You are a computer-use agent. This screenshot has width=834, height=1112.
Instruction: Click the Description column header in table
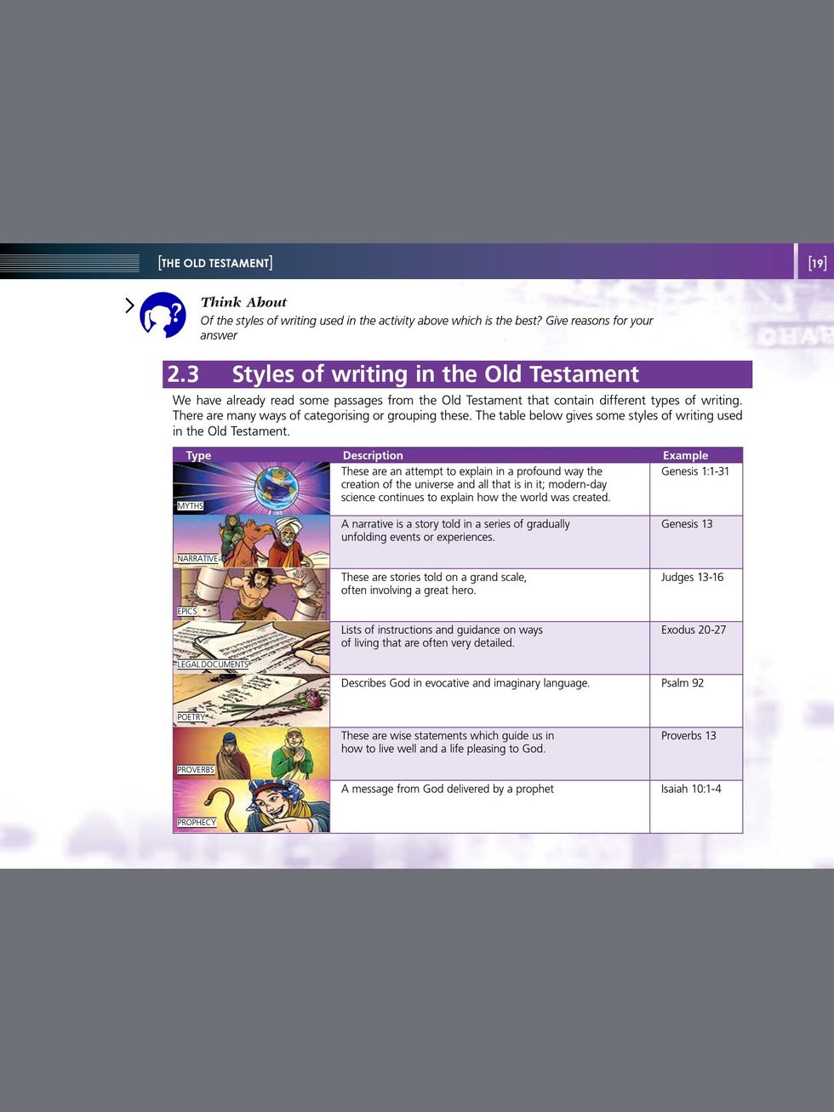click(372, 455)
